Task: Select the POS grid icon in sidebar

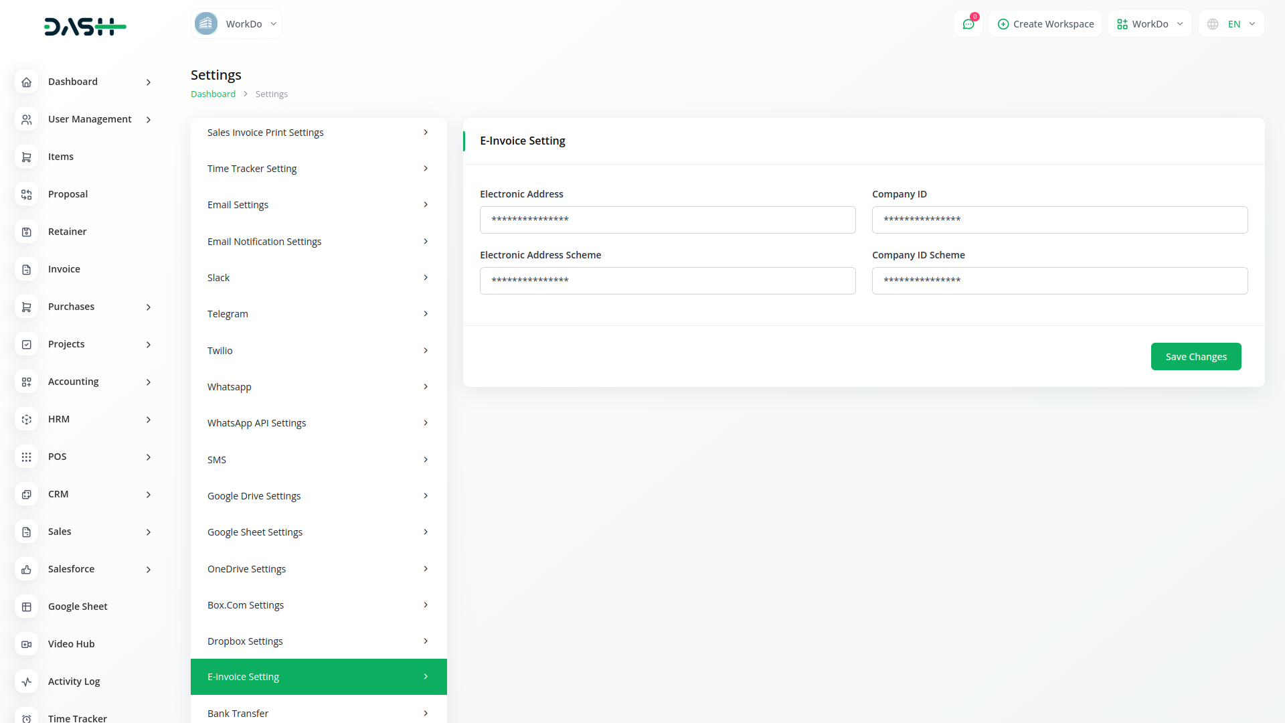Action: 26,457
